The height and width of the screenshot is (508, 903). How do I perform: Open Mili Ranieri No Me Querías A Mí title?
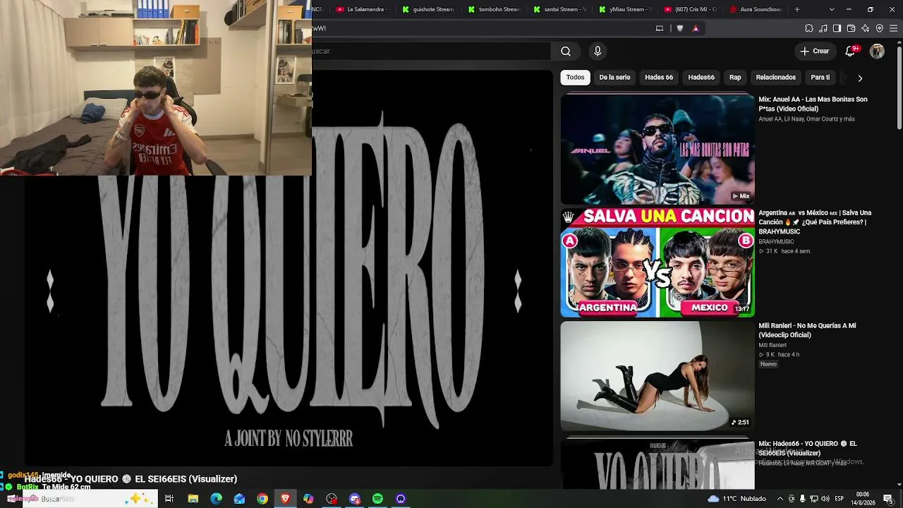[807, 330]
